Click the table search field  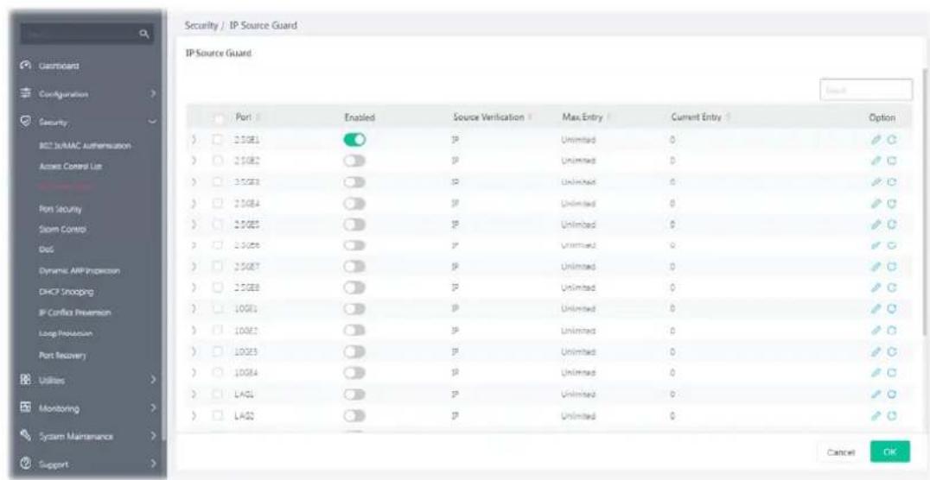866,90
